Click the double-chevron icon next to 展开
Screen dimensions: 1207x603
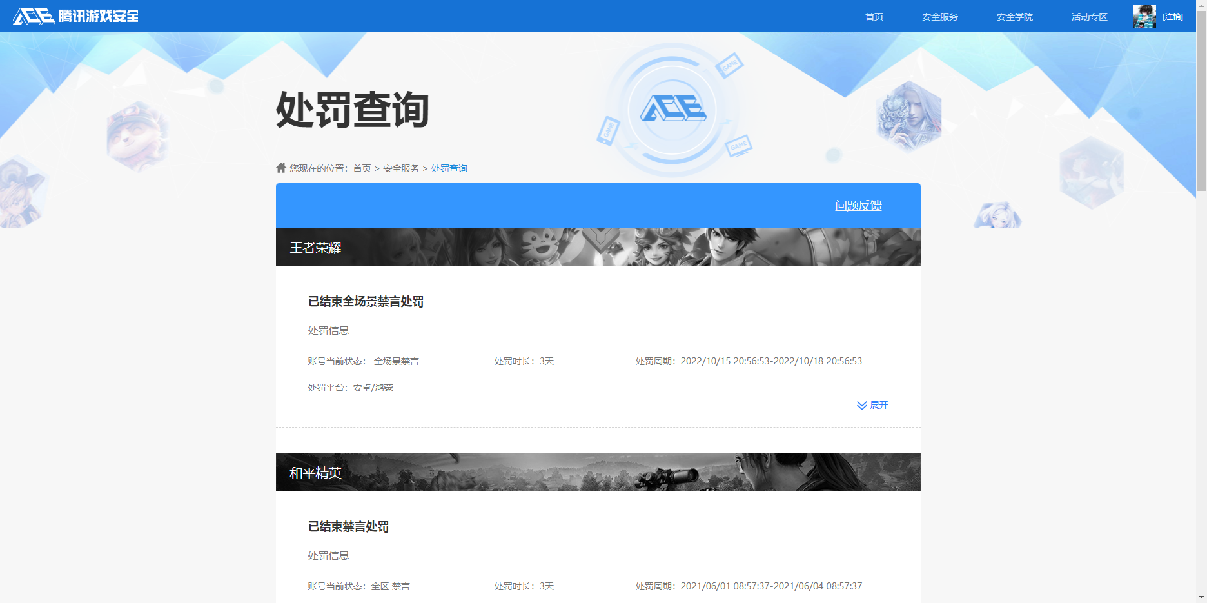pyautogui.click(x=861, y=405)
